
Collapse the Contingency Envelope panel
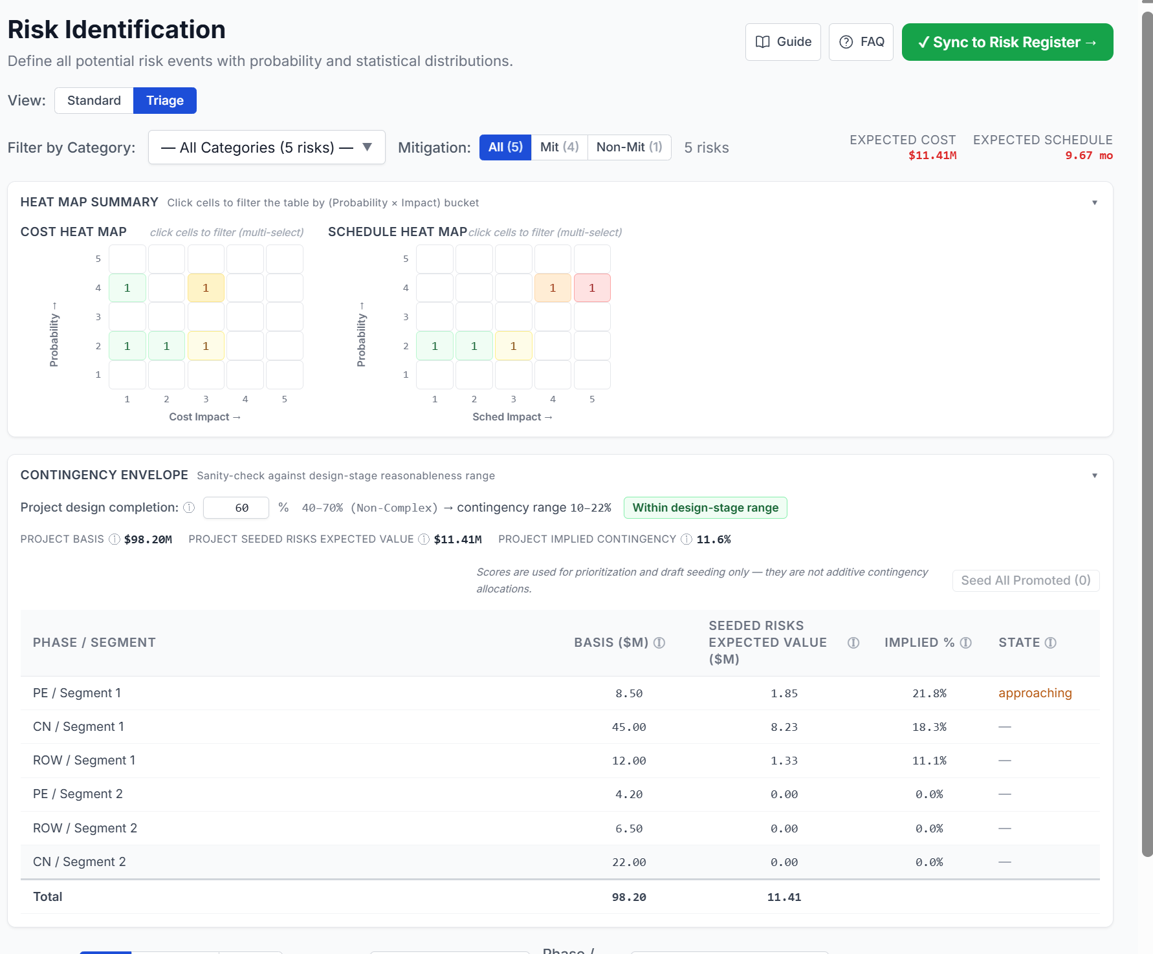[1095, 475]
